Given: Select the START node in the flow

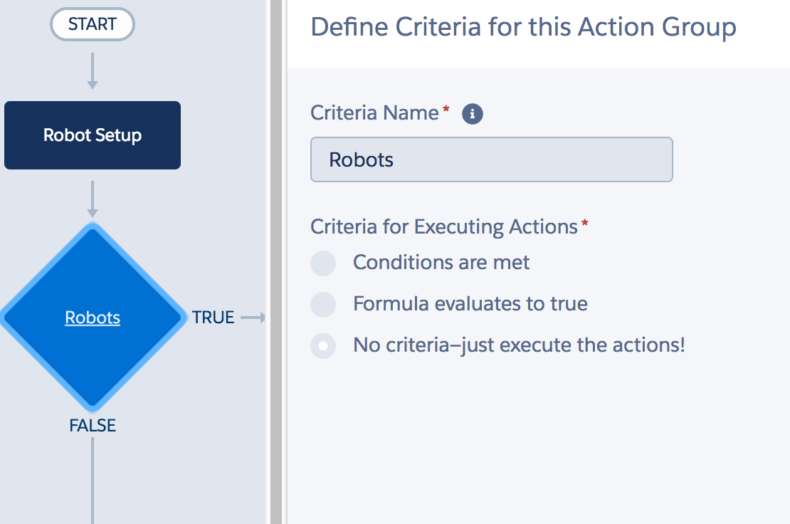Looking at the screenshot, I should [x=93, y=25].
